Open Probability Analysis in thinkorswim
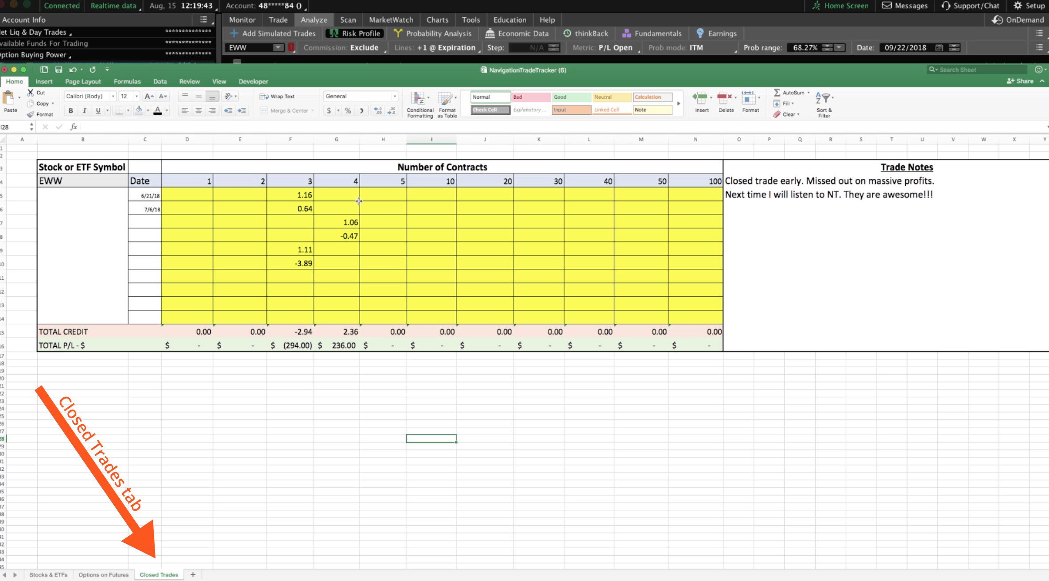The width and height of the screenshot is (1049, 581). pyautogui.click(x=432, y=33)
